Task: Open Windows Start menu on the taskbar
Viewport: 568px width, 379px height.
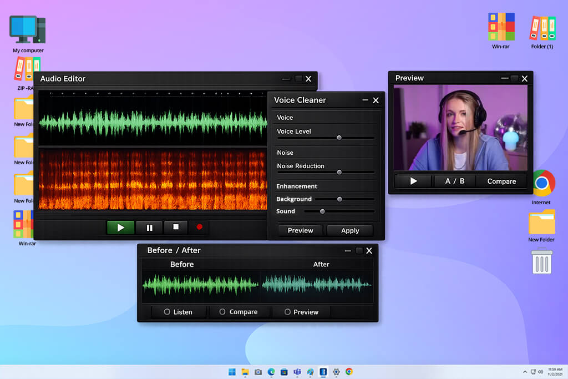Action: (232, 372)
